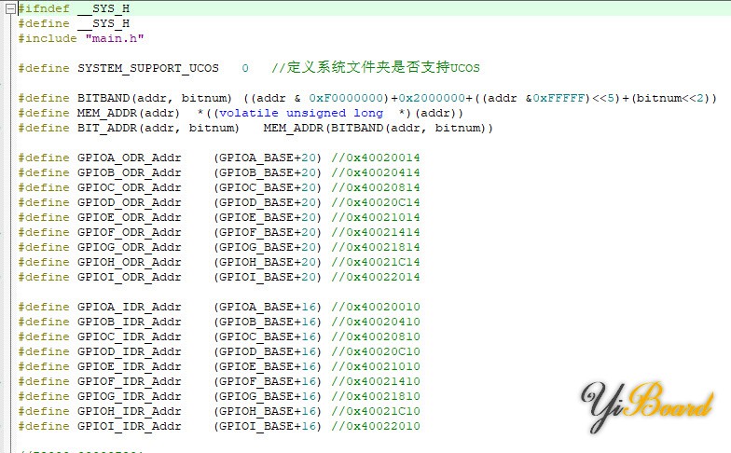Screen dimensions: 731x453
Task: Place cursor on #include "main.h" line
Action: tap(81, 38)
